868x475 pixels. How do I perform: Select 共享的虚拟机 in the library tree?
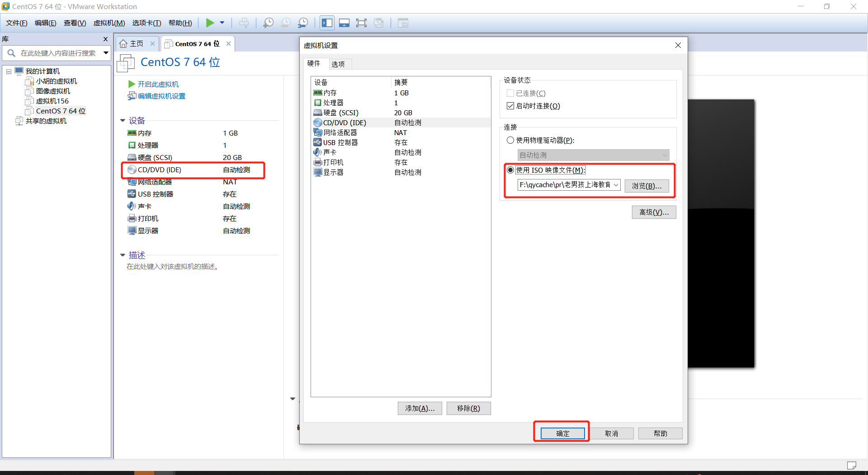[46, 121]
